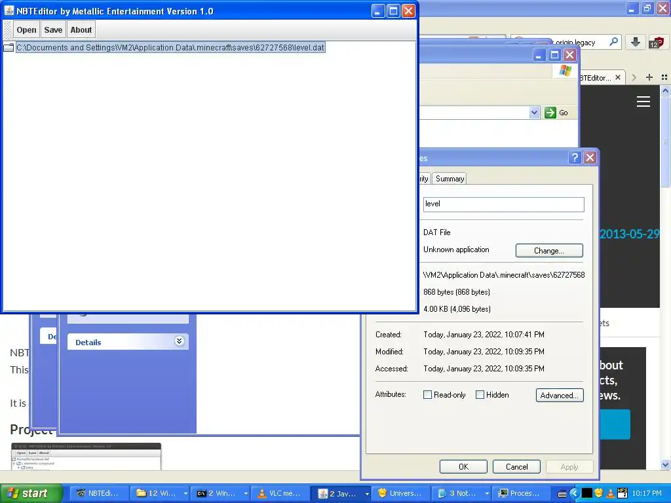Click the tab overview grid icon
The width and height of the screenshot is (671, 503).
[664, 77]
